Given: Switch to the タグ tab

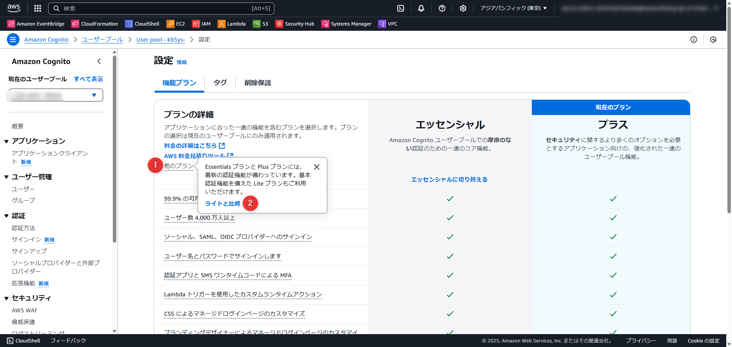Looking at the screenshot, I should point(220,83).
